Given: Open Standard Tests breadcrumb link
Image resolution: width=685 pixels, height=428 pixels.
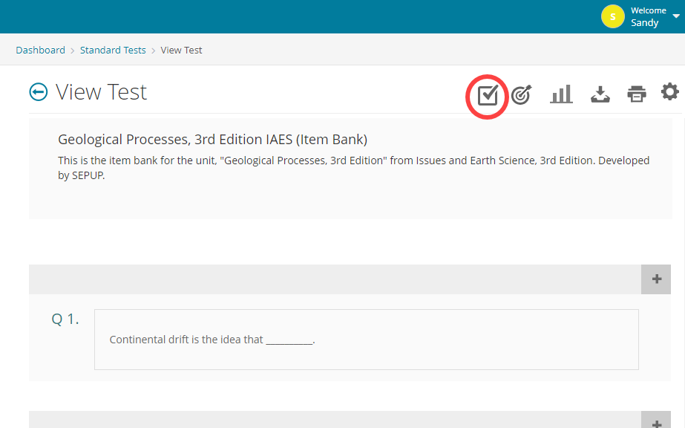Looking at the screenshot, I should pyautogui.click(x=113, y=51).
